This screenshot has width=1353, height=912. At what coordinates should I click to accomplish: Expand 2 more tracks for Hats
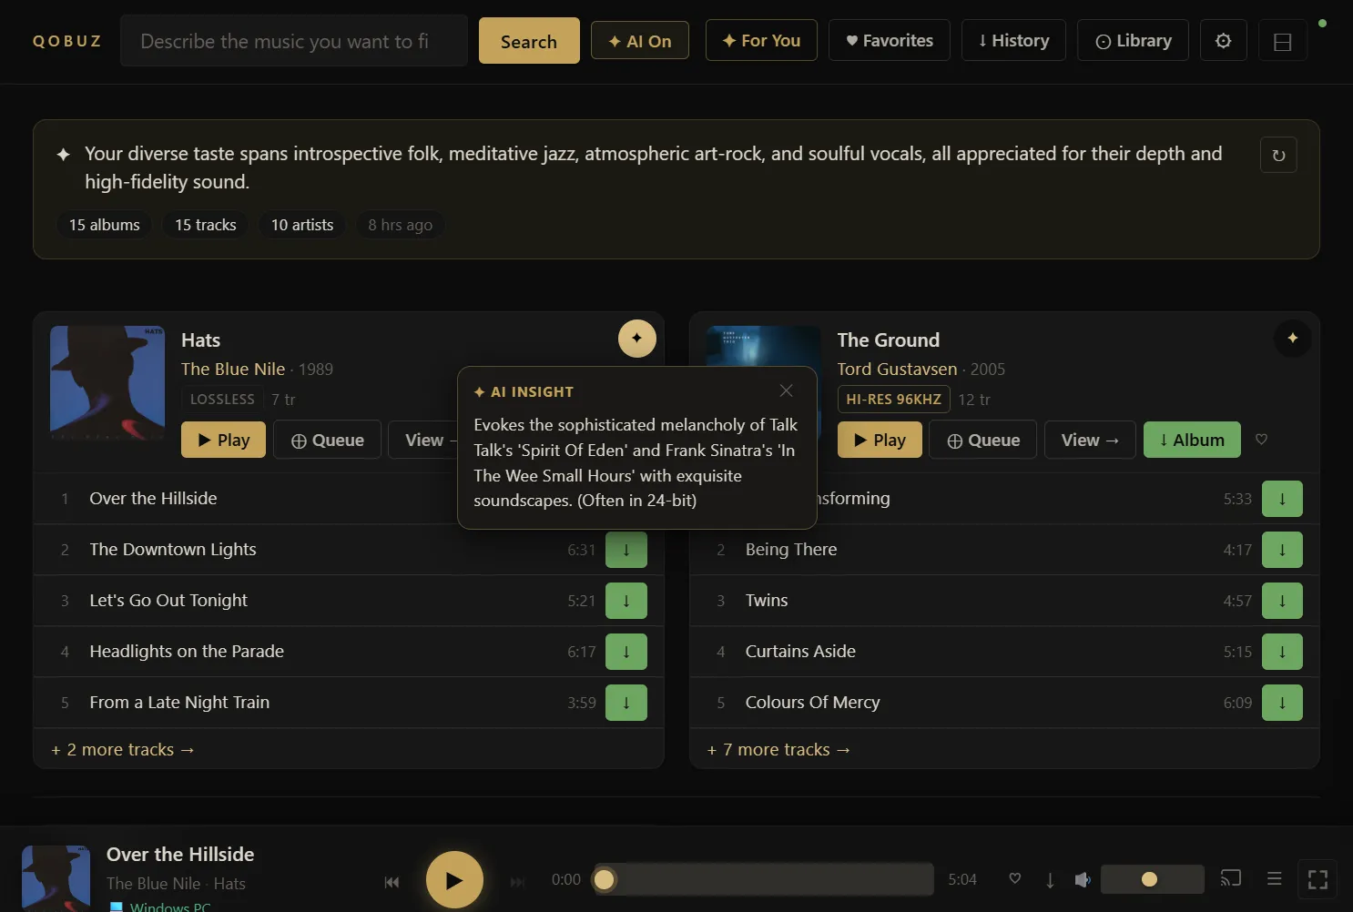pyautogui.click(x=123, y=750)
